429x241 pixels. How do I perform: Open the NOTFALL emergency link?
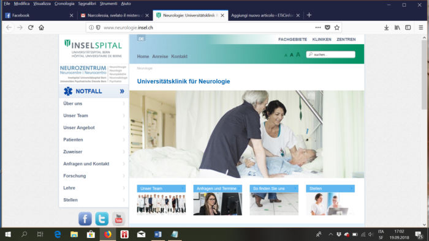point(94,91)
